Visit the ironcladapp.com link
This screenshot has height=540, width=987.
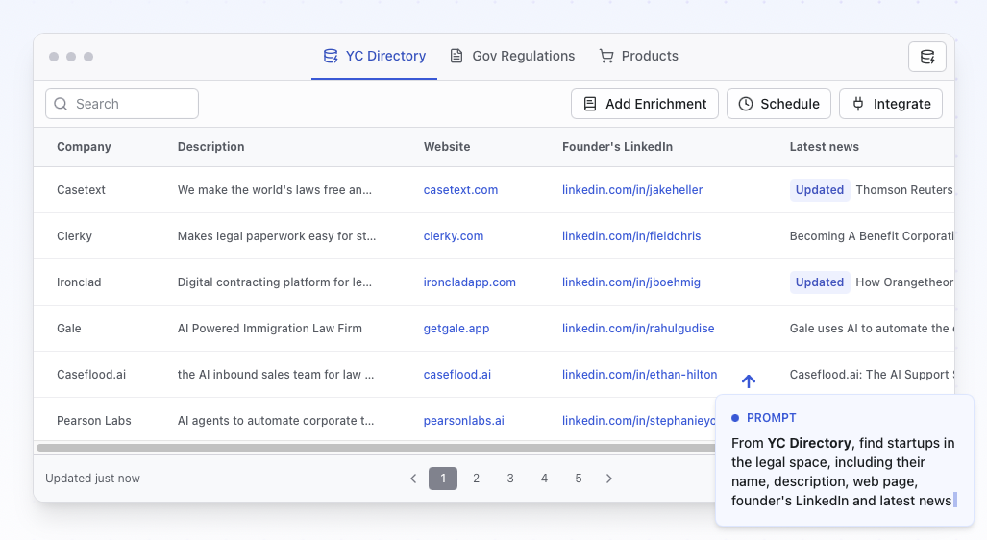pos(470,282)
